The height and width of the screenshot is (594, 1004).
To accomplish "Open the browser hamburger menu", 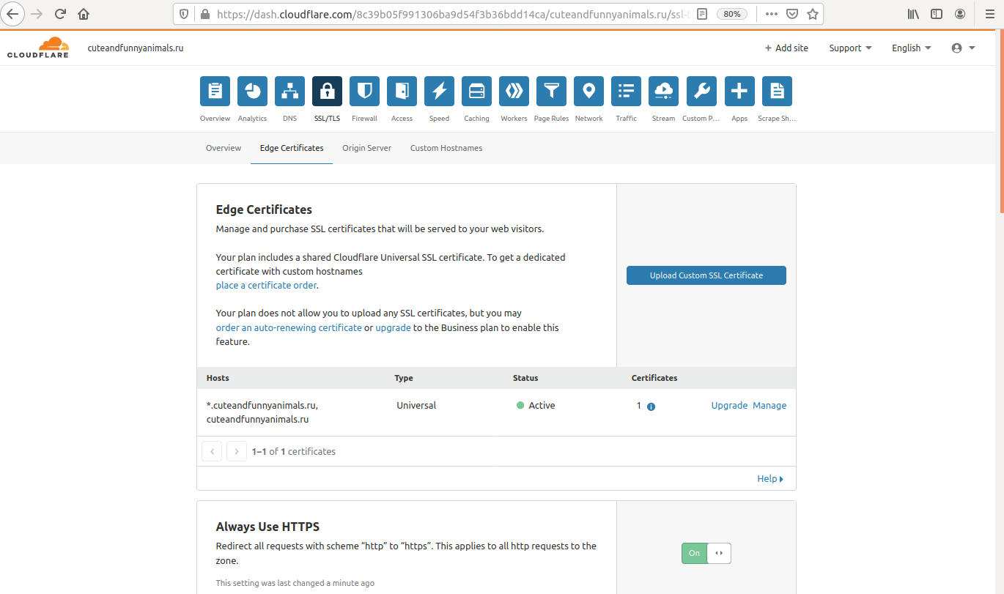I will pos(989,13).
